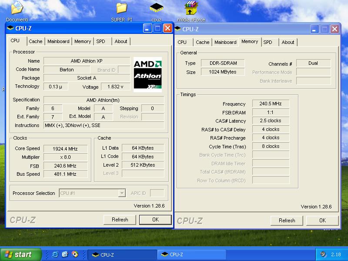This screenshot has width=348, height=261.
Task: Switch to first CPU-Z taskbar button
Action: (123, 255)
